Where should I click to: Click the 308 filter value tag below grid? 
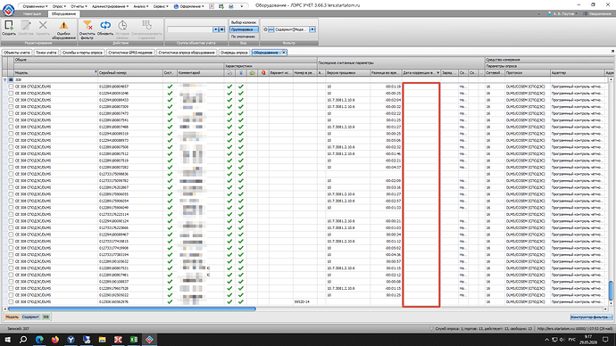tap(46, 317)
